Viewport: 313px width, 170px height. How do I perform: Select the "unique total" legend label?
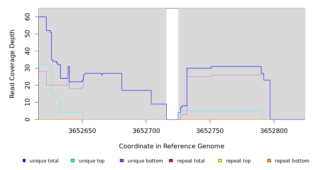(x=44, y=161)
